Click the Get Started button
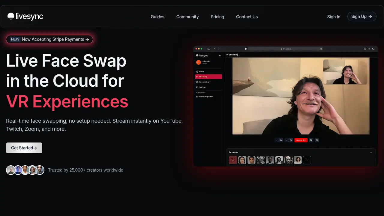 24,148
